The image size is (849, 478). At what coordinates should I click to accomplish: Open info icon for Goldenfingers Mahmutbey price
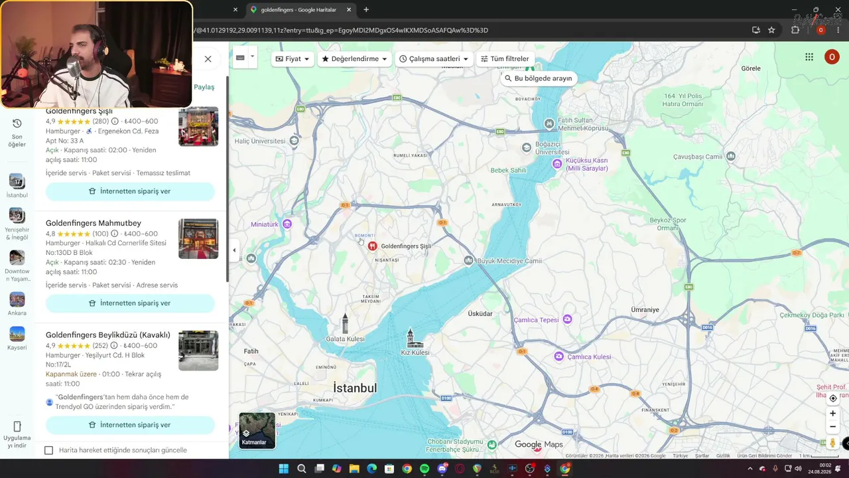coord(115,234)
